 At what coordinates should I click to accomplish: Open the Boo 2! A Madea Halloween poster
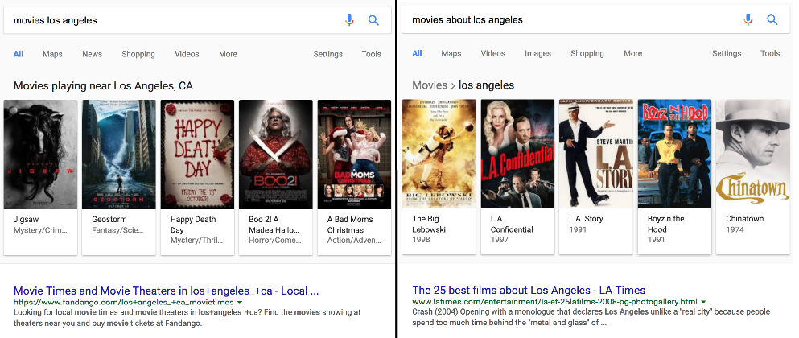(276, 155)
